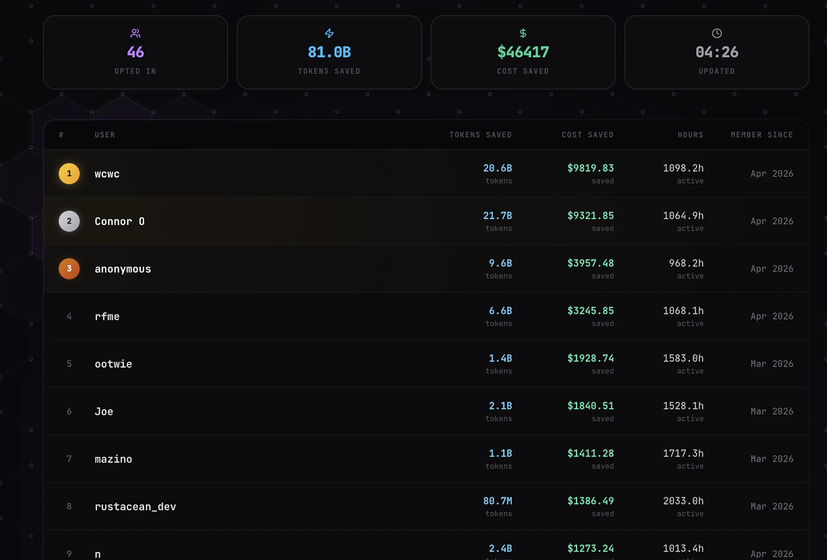Click the silver rank 2 medal
This screenshot has height=560, width=827.
click(69, 221)
